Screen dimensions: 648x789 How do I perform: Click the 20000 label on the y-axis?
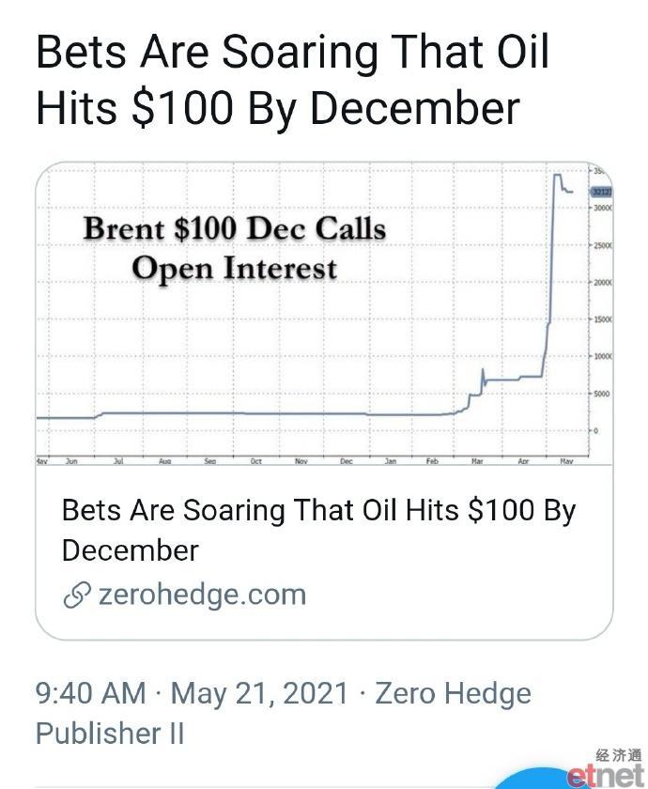tap(603, 283)
